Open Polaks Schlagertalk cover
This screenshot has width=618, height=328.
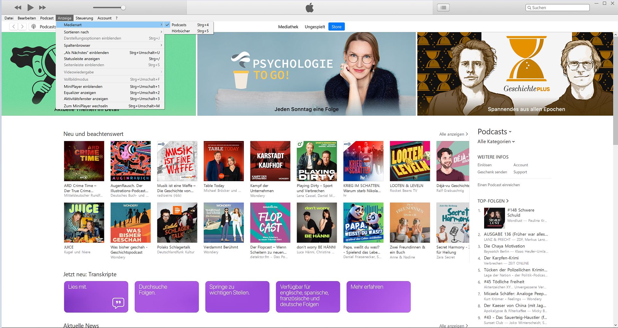(177, 223)
